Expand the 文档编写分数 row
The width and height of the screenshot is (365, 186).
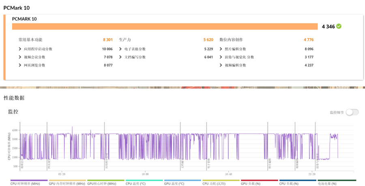(x=121, y=57)
